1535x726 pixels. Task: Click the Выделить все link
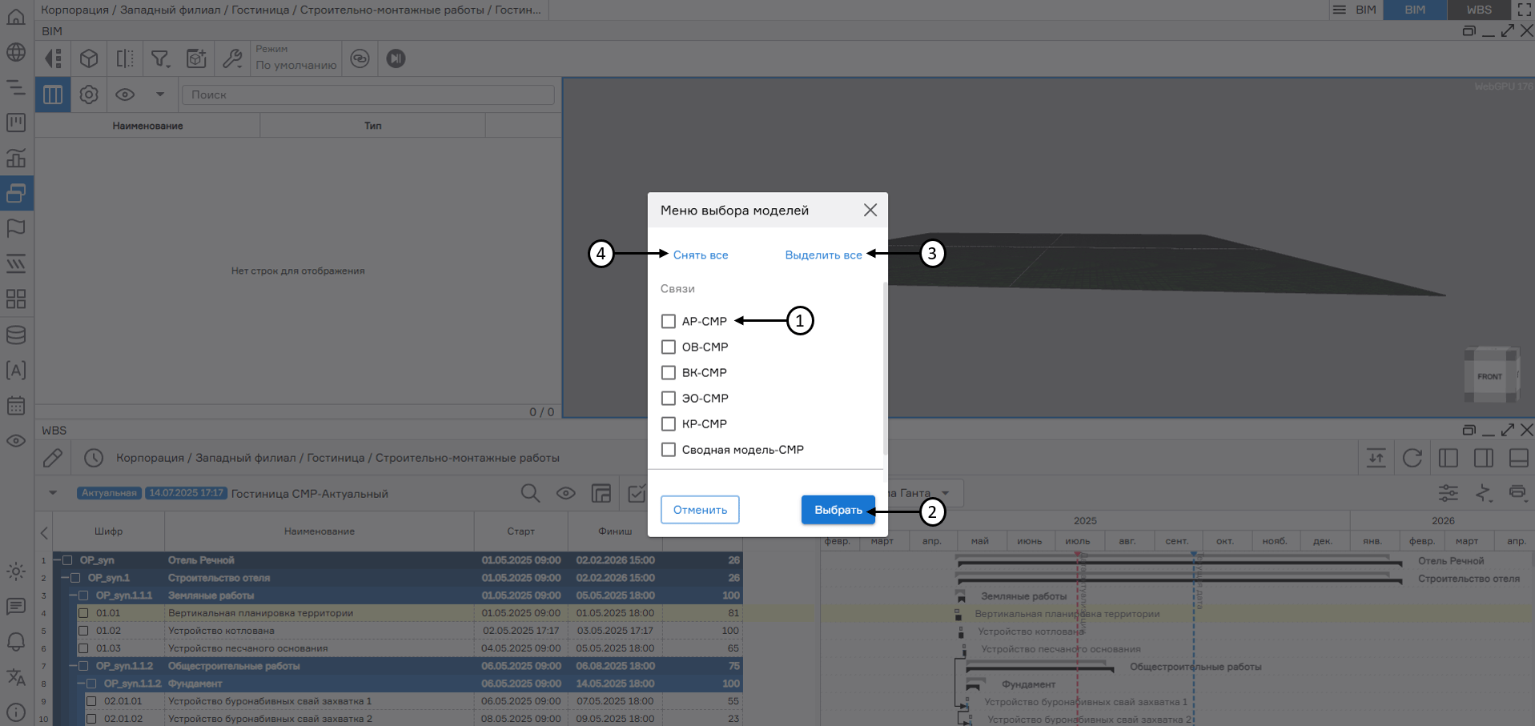pyautogui.click(x=825, y=255)
